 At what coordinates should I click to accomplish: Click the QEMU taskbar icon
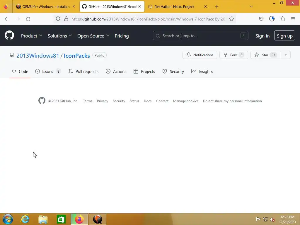(97, 219)
